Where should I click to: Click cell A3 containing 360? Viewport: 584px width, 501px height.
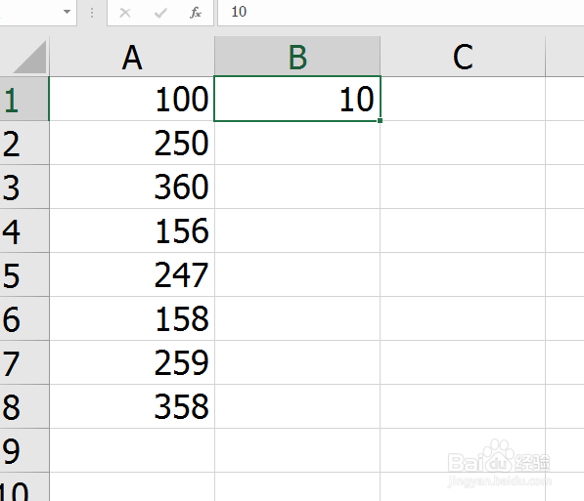point(132,187)
